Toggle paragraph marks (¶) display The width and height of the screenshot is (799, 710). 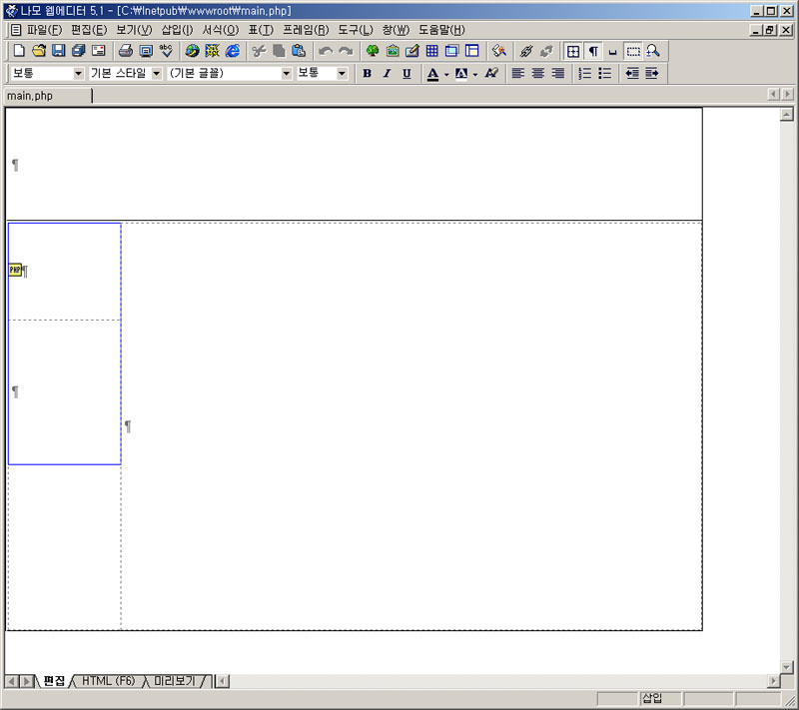[x=593, y=51]
